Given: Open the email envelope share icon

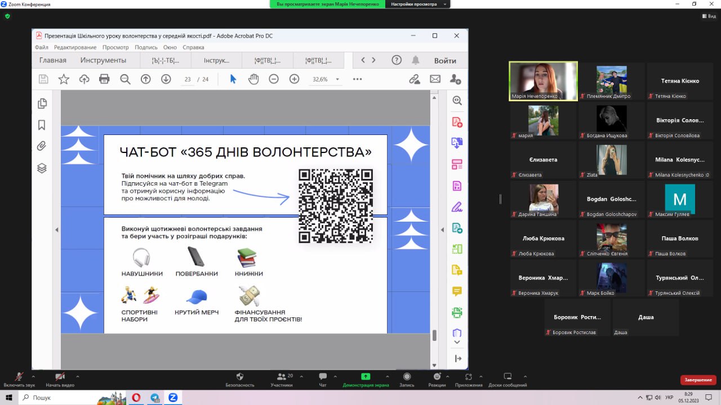Looking at the screenshot, I should point(435,79).
